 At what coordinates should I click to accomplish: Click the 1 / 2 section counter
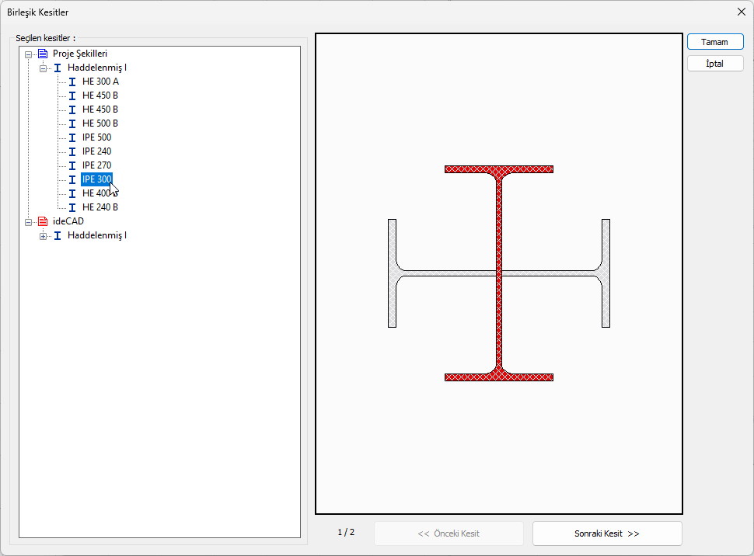[346, 533]
